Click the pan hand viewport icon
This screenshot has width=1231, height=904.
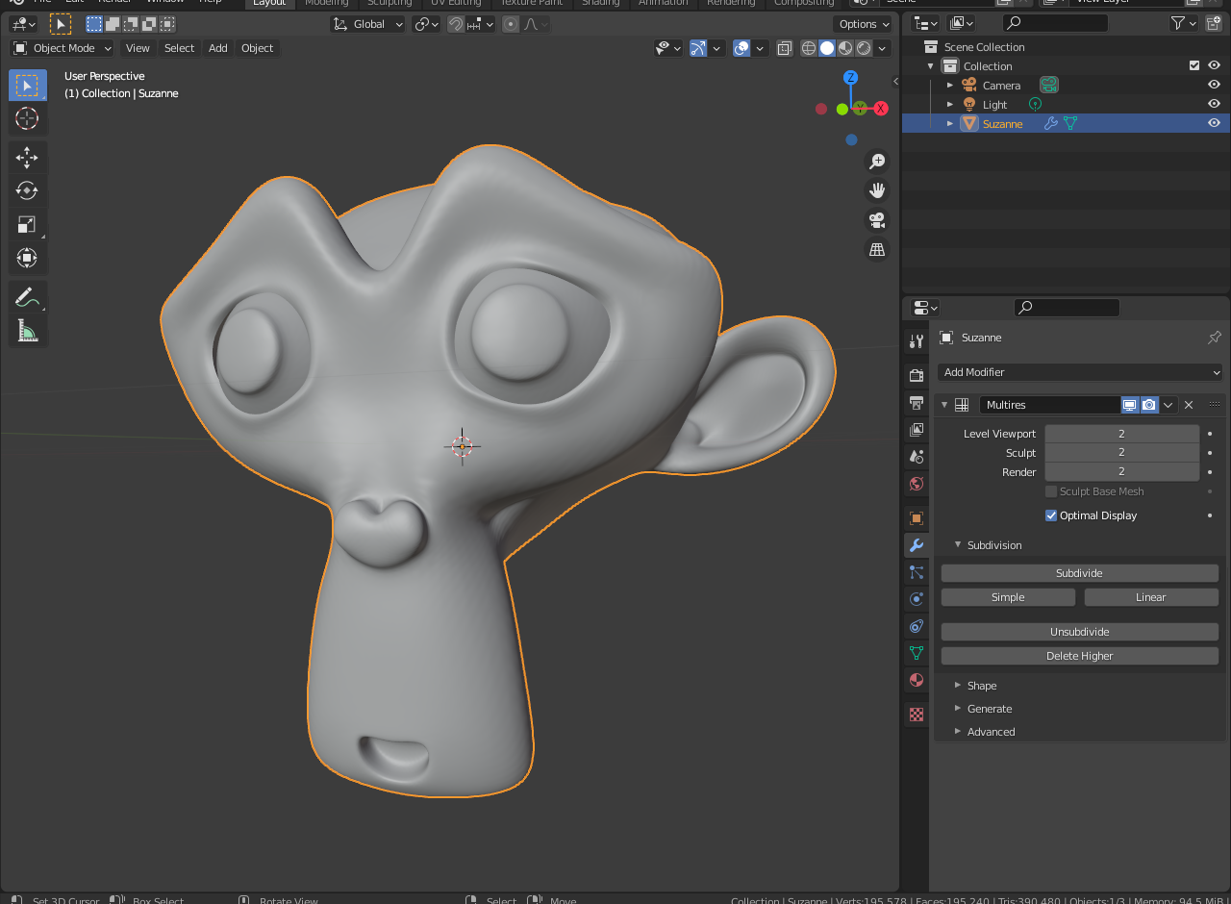pyautogui.click(x=876, y=190)
